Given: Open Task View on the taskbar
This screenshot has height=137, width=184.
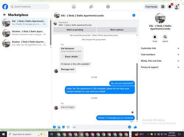Looking at the screenshot, I should [x=52, y=134].
